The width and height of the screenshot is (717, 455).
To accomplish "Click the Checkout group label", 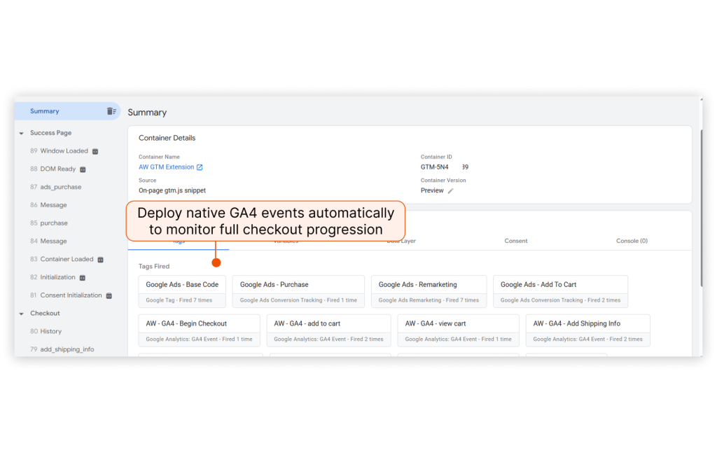I will tap(45, 313).
